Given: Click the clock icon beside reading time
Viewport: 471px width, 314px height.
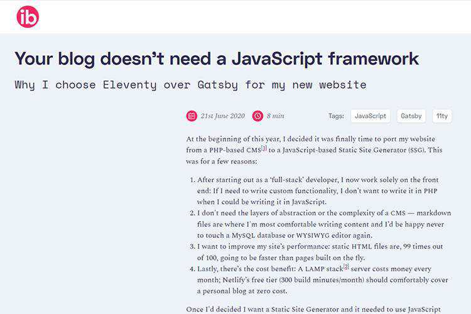Looking at the screenshot, I should pos(257,116).
